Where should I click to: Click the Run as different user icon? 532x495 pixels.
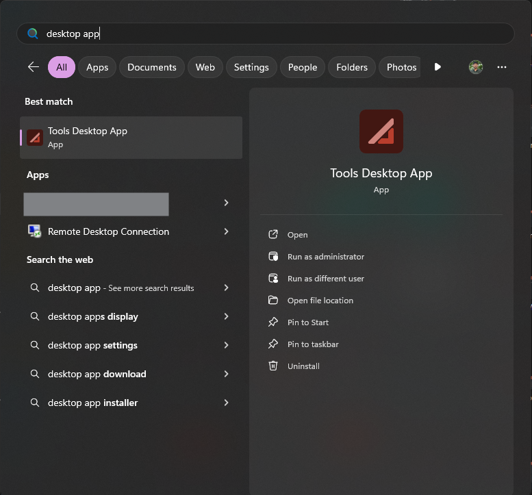pyautogui.click(x=273, y=279)
